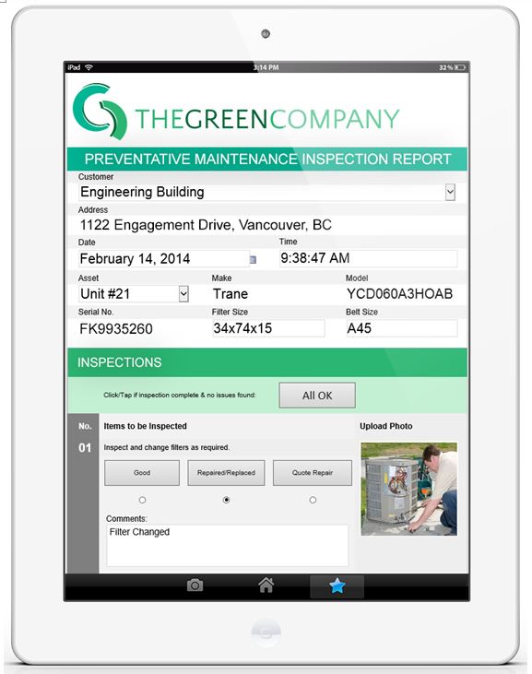Screen dimensions: 532x674
Task: Tap the uploaded technician photo thumbnail
Action: [409, 490]
